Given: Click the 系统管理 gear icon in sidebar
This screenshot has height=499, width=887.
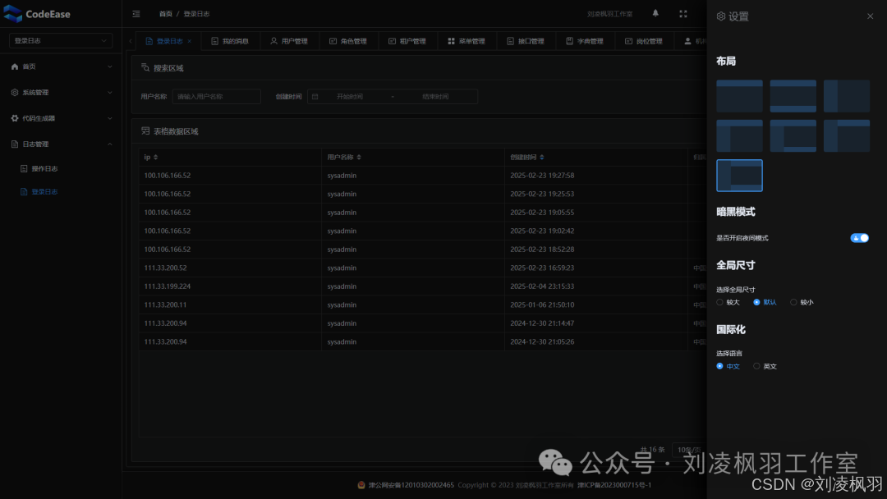Looking at the screenshot, I should click(x=15, y=92).
